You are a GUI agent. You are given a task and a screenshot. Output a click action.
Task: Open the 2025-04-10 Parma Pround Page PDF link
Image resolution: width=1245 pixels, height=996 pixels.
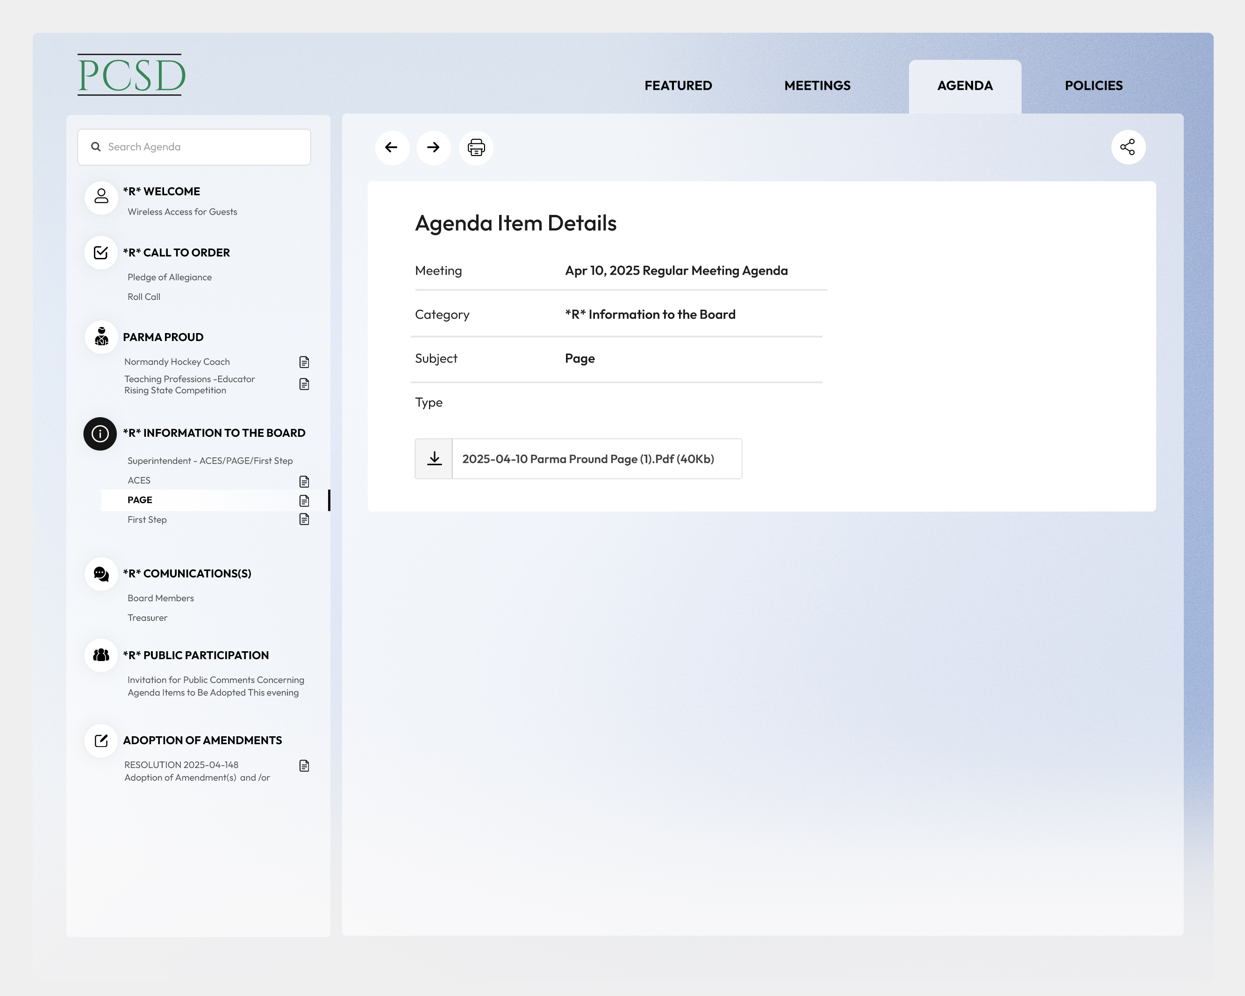click(x=588, y=459)
